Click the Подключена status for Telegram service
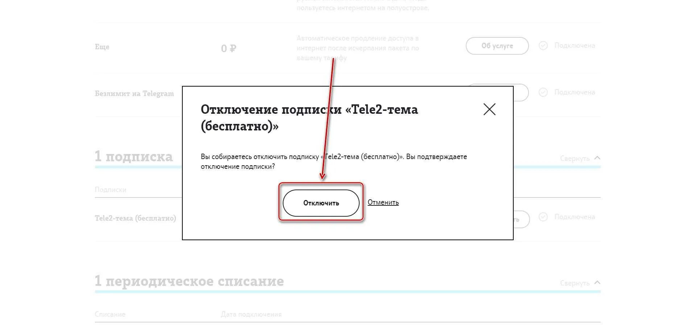This screenshot has height=325, width=696. [x=575, y=92]
